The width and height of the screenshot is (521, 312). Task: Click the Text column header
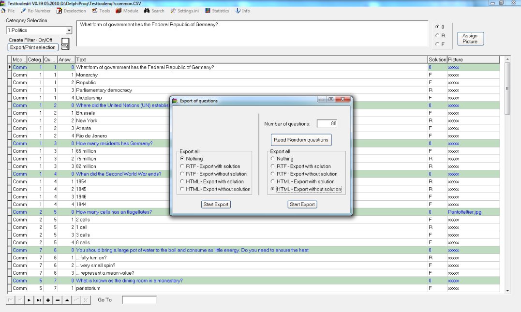(252, 59)
